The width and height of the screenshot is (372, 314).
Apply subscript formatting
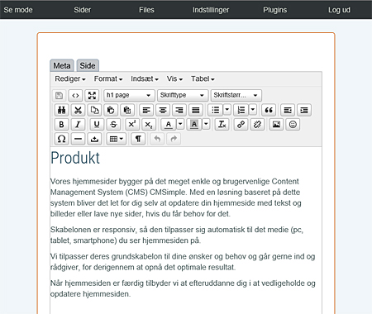point(149,124)
